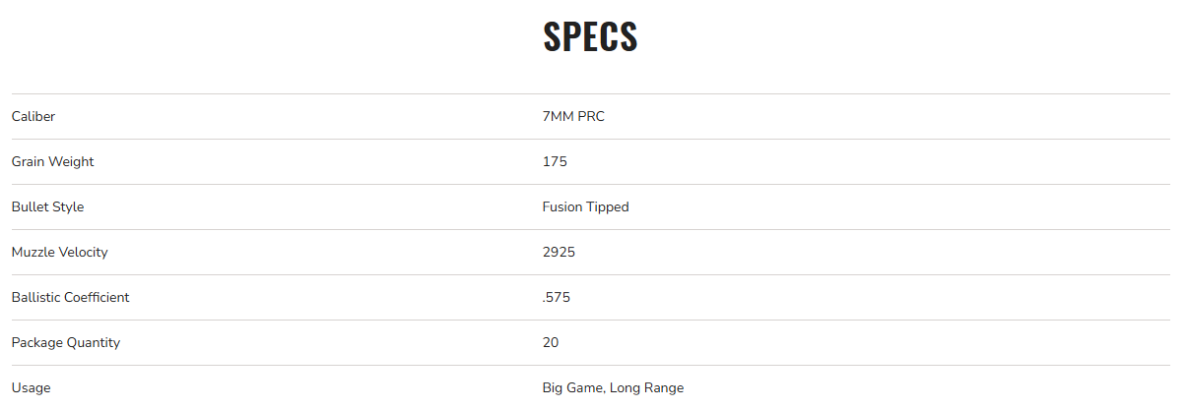
Task: Select the grain weight value 175
Action: coord(555,161)
